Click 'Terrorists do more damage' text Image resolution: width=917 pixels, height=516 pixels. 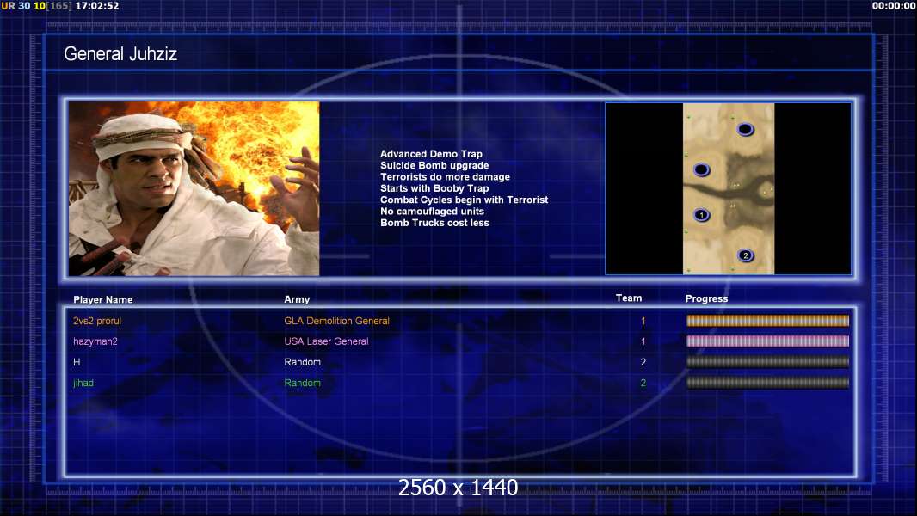tap(445, 176)
